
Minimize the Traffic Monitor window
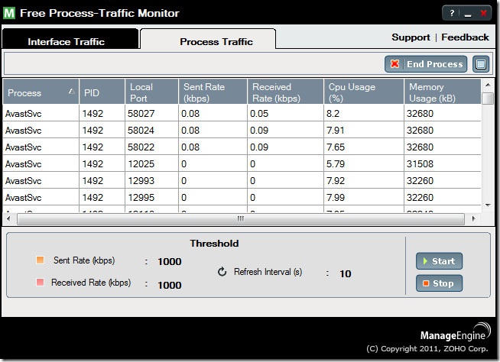tap(468, 14)
